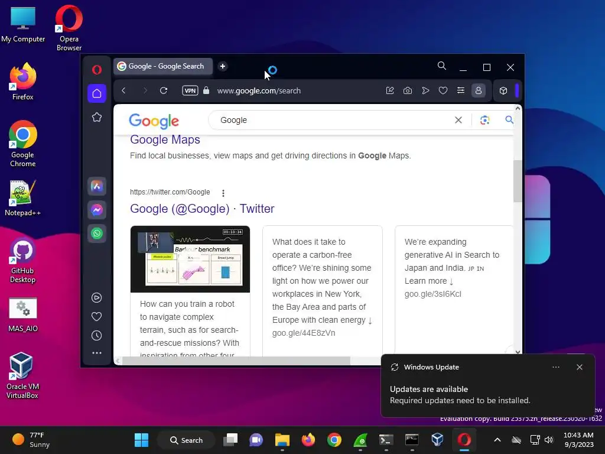This screenshot has width=605, height=454.
Task: Open Easy Setup sliders icon
Action: (461, 90)
